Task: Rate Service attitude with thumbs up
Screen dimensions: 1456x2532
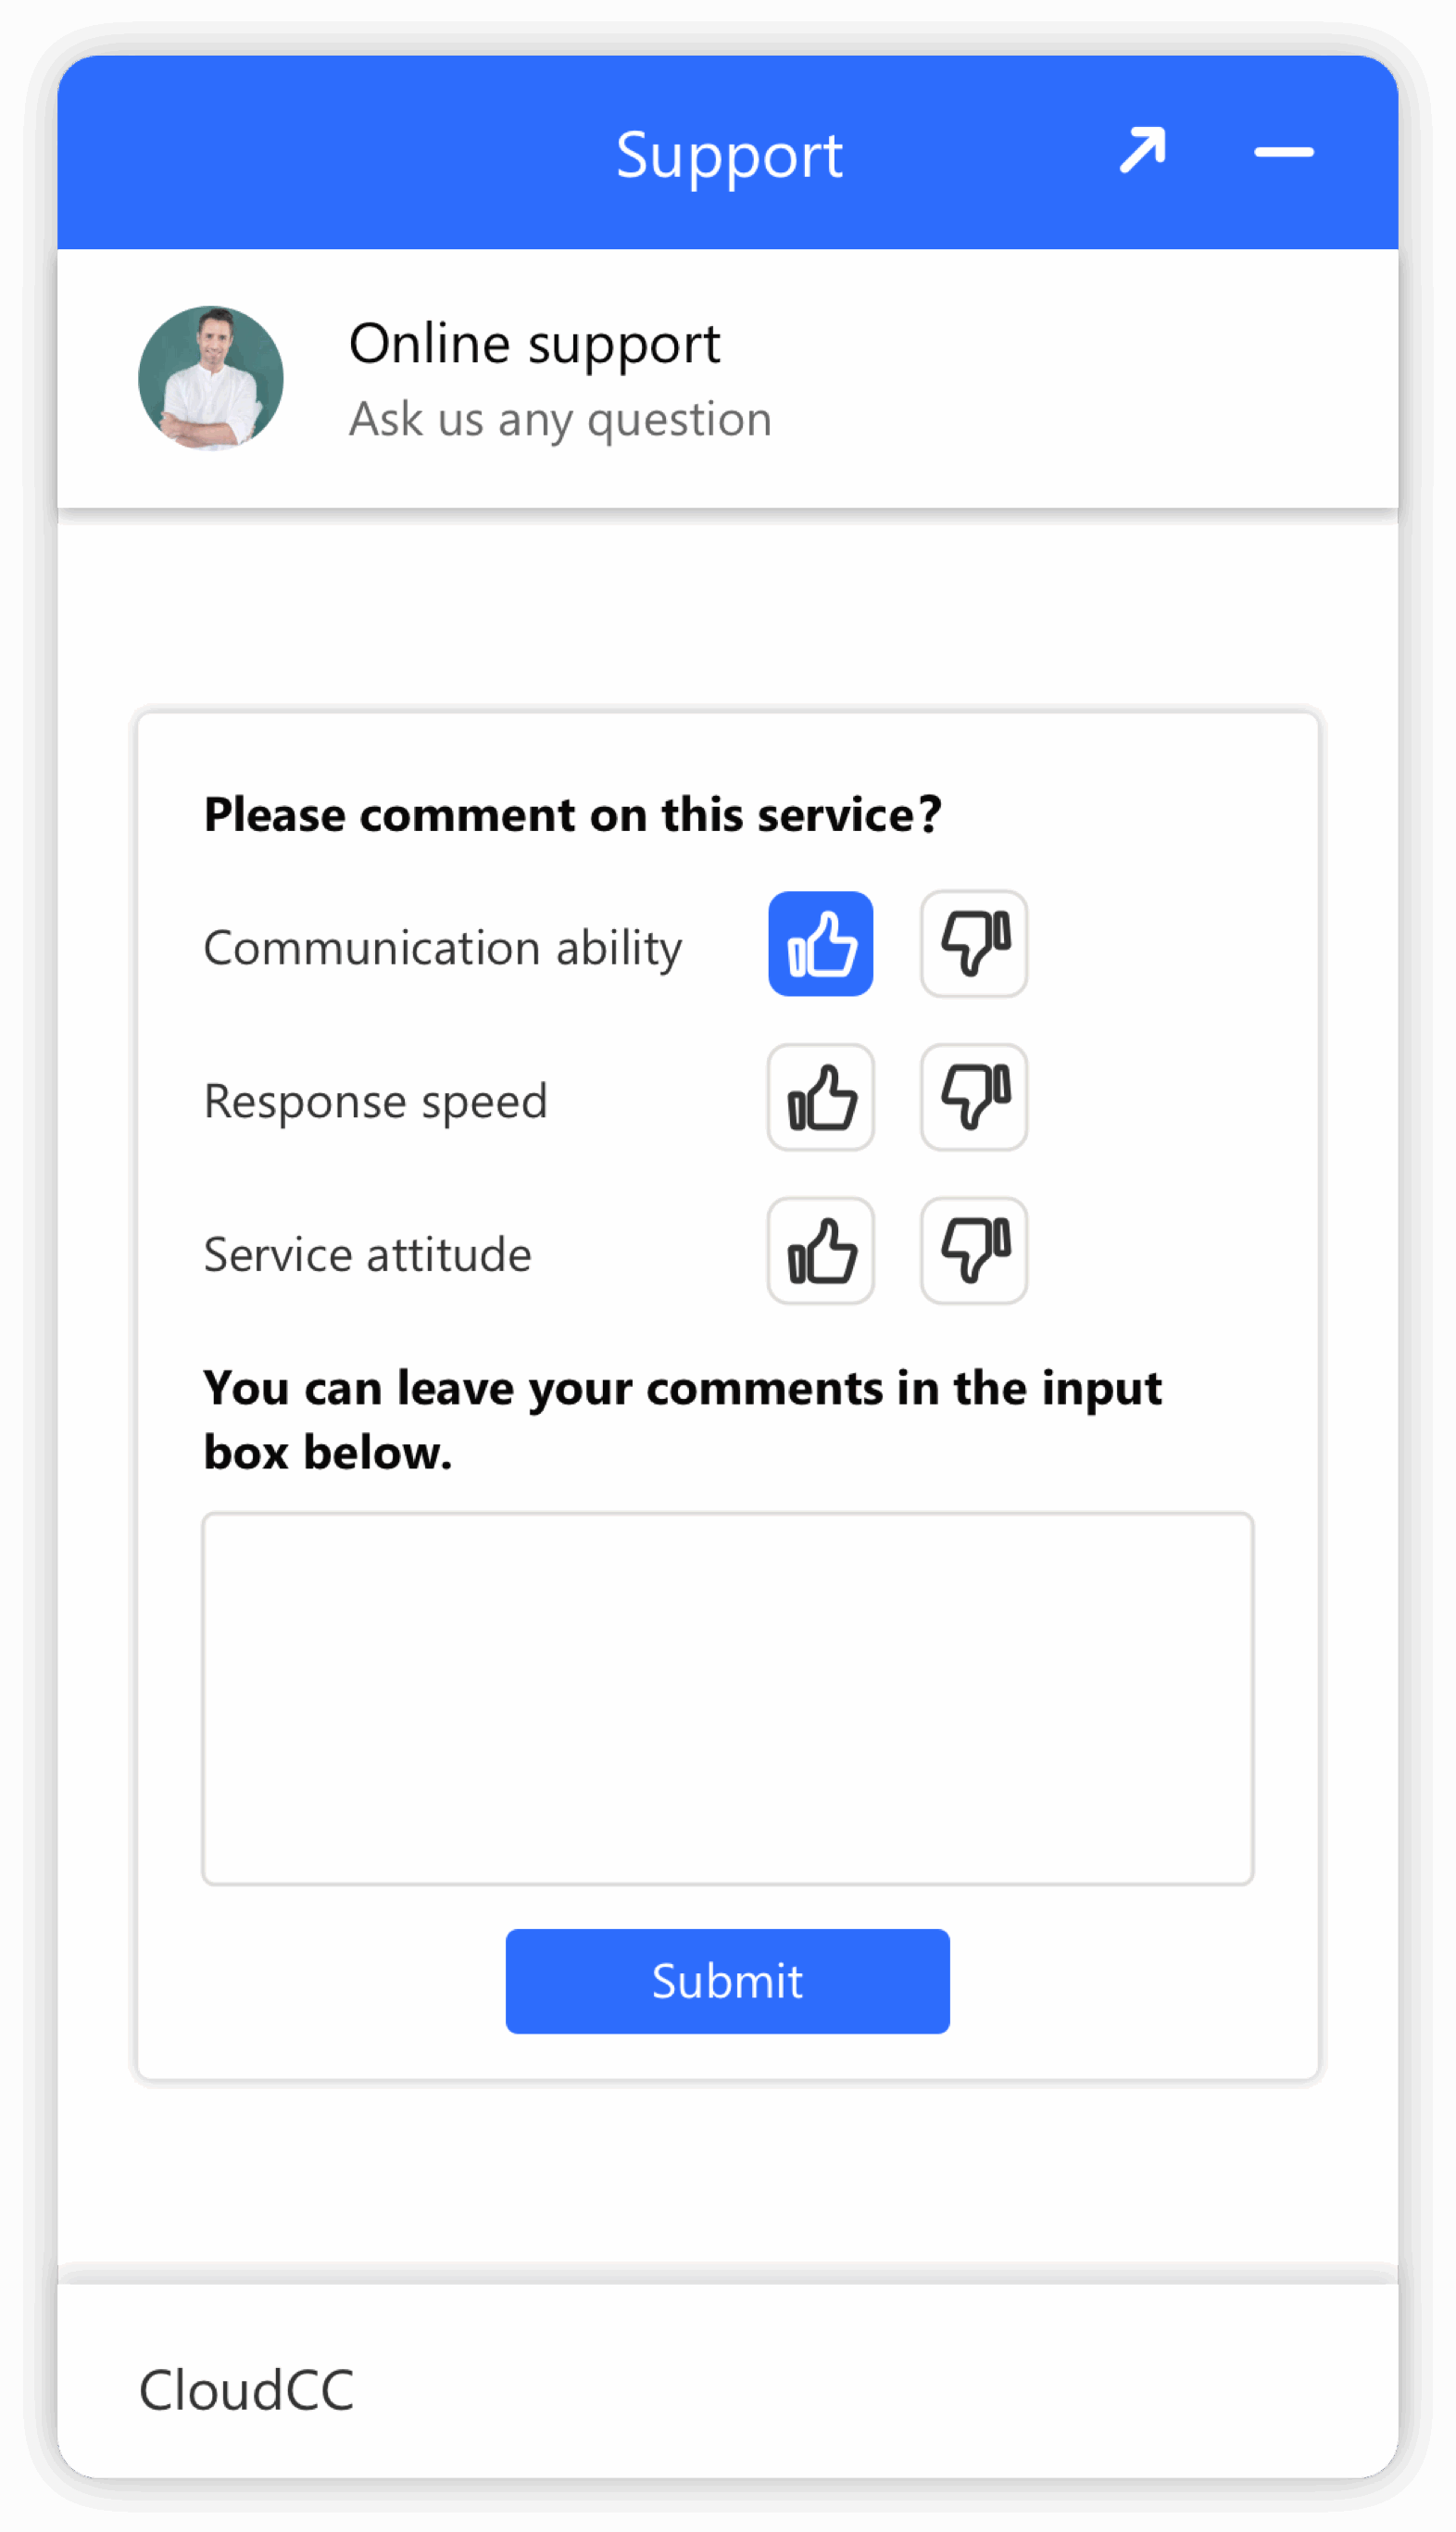Action: pos(820,1251)
